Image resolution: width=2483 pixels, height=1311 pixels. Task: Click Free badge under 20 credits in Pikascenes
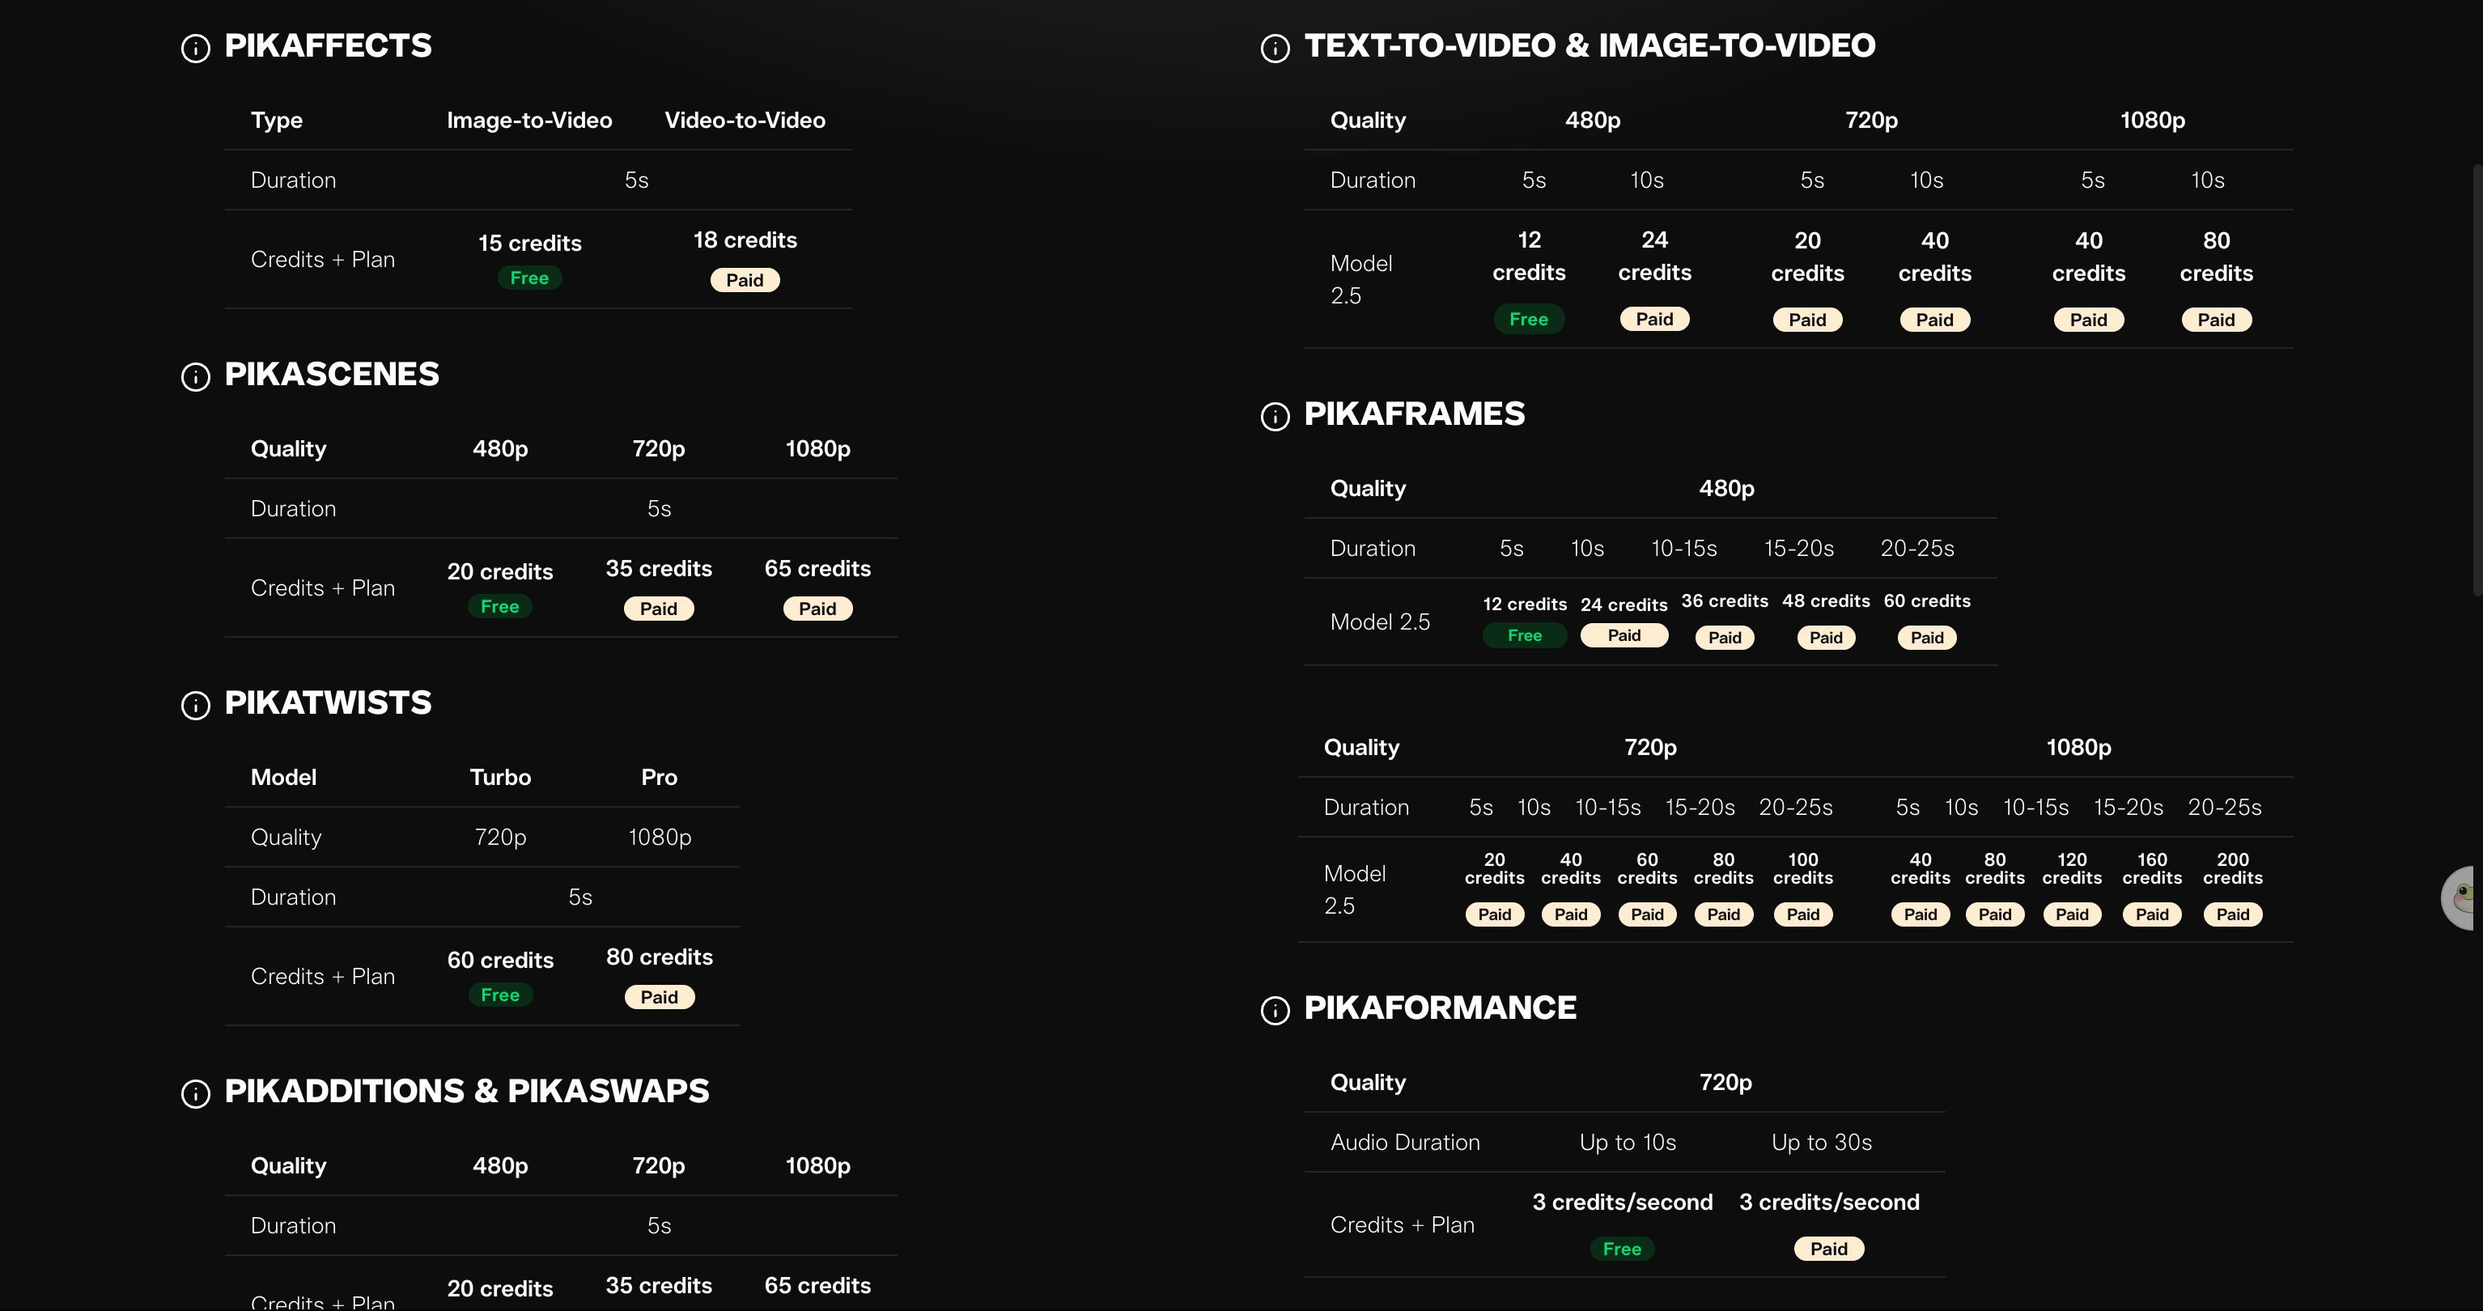(x=499, y=606)
